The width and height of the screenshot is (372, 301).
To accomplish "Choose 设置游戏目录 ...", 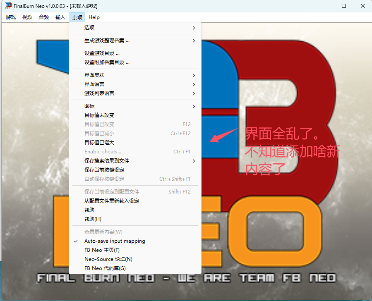I will [x=135, y=53].
